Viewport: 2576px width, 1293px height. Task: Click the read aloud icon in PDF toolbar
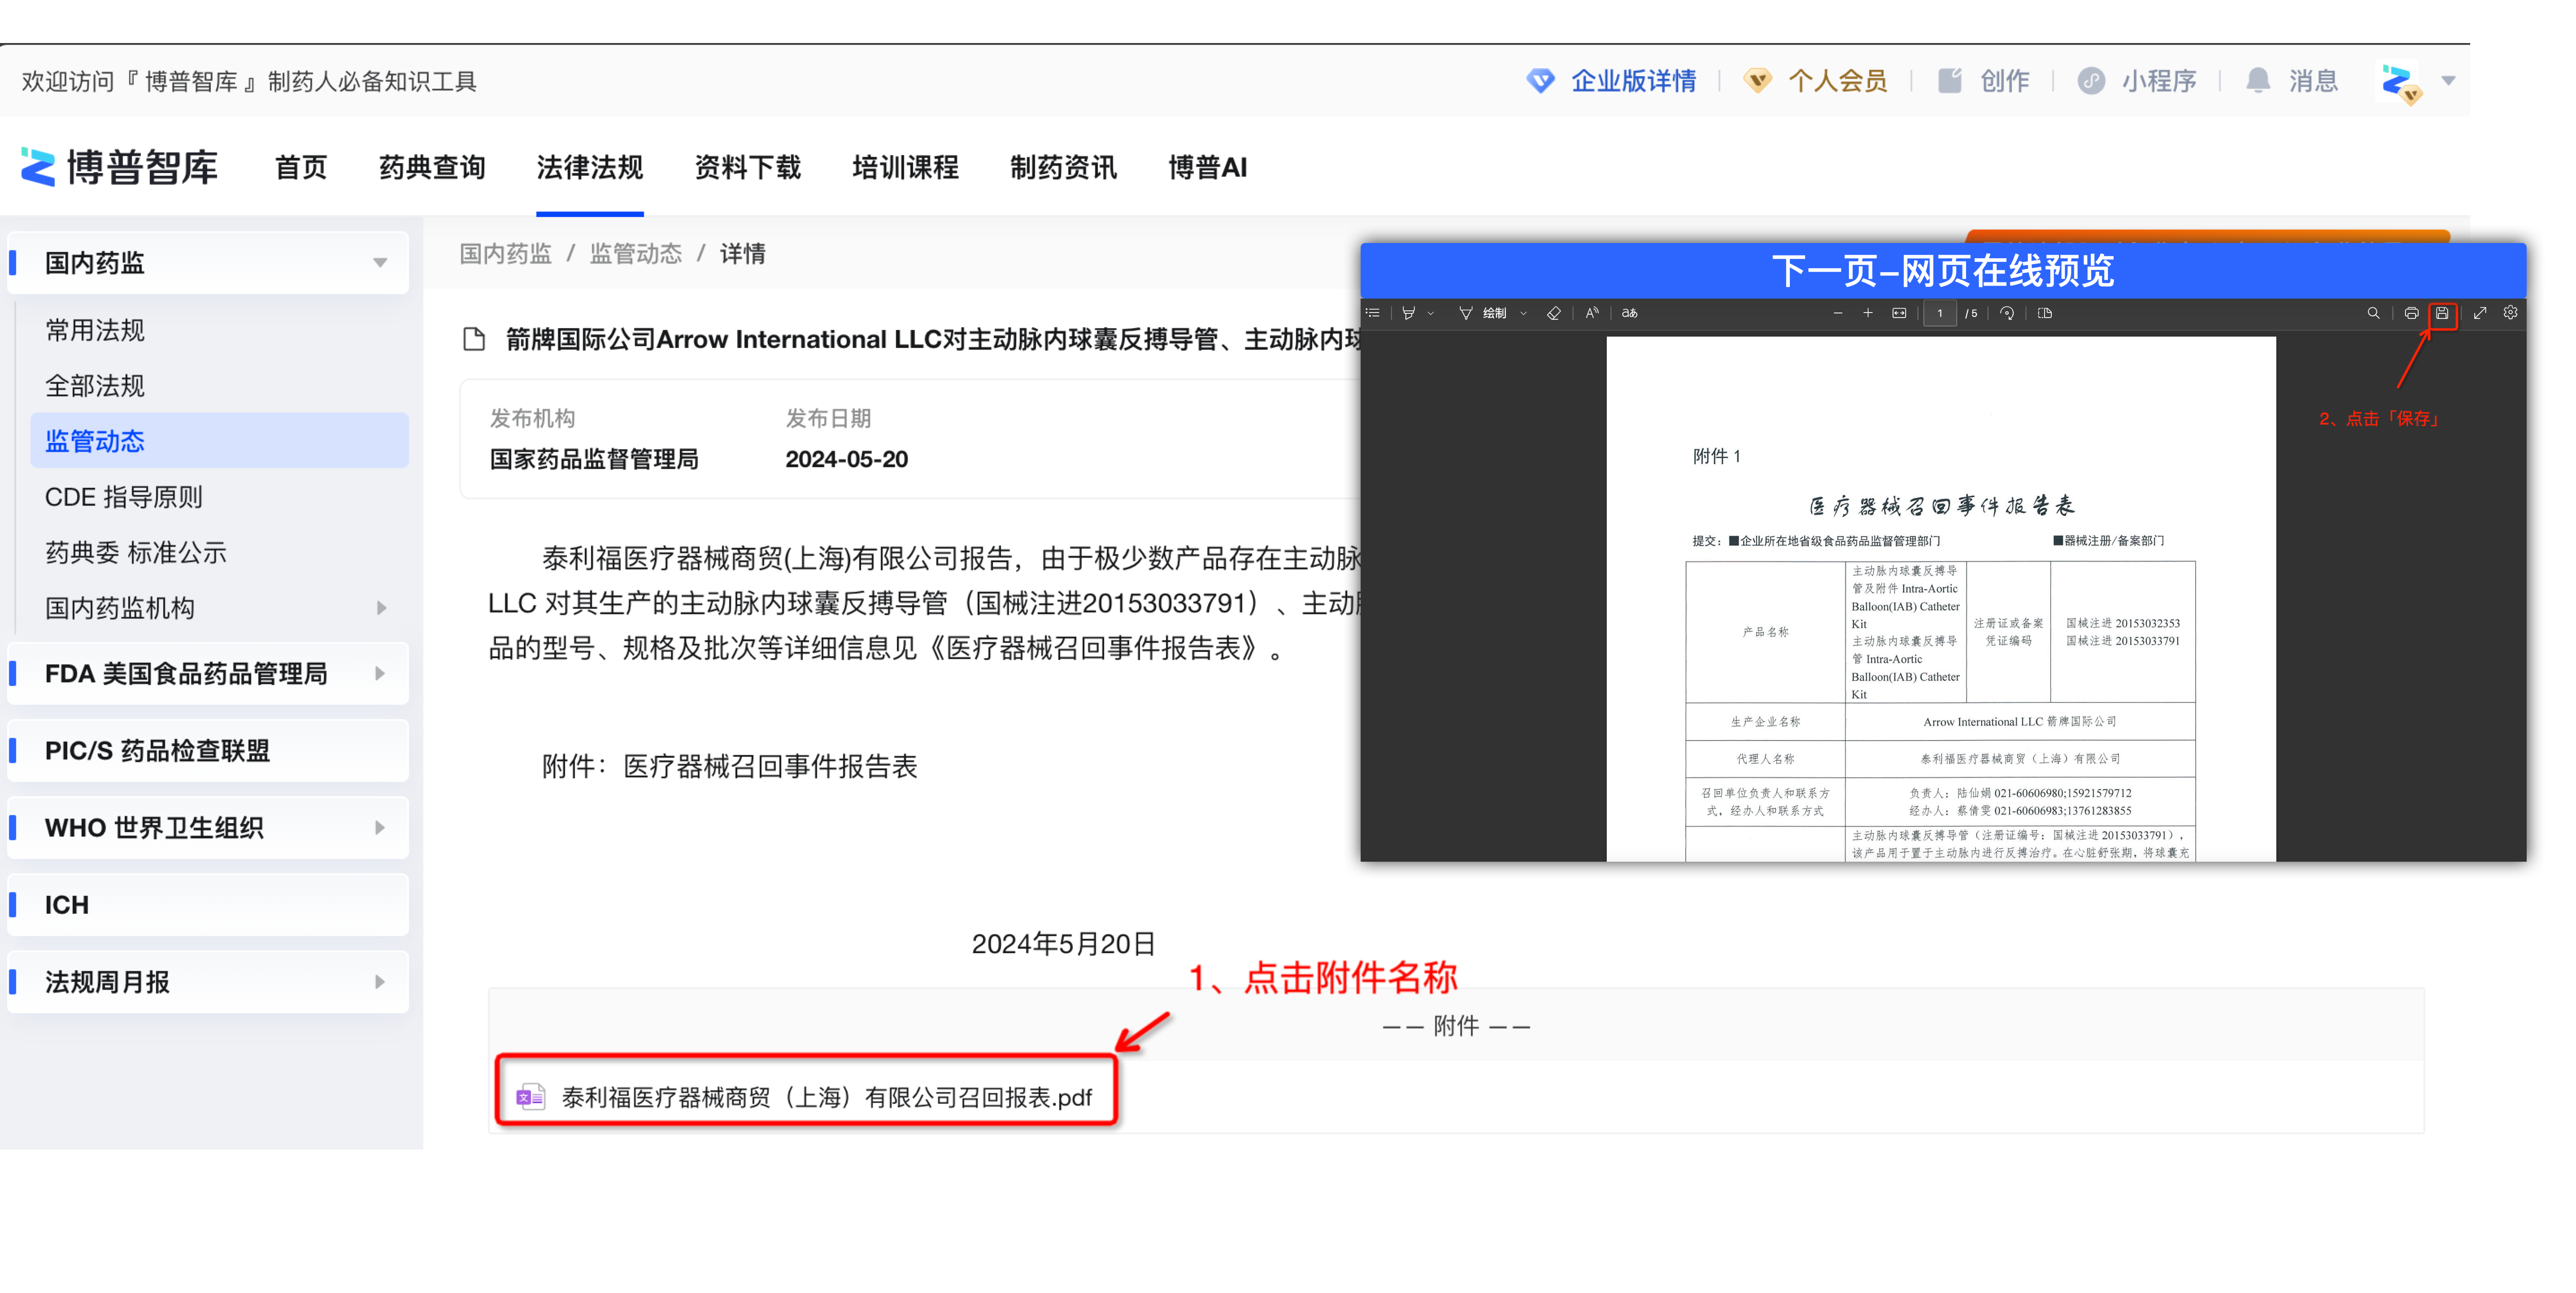pyautogui.click(x=1592, y=313)
